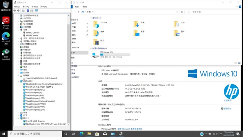The image size is (243, 137).
Task: Open Microsoft Store from taskbar
Action: pos(97,134)
